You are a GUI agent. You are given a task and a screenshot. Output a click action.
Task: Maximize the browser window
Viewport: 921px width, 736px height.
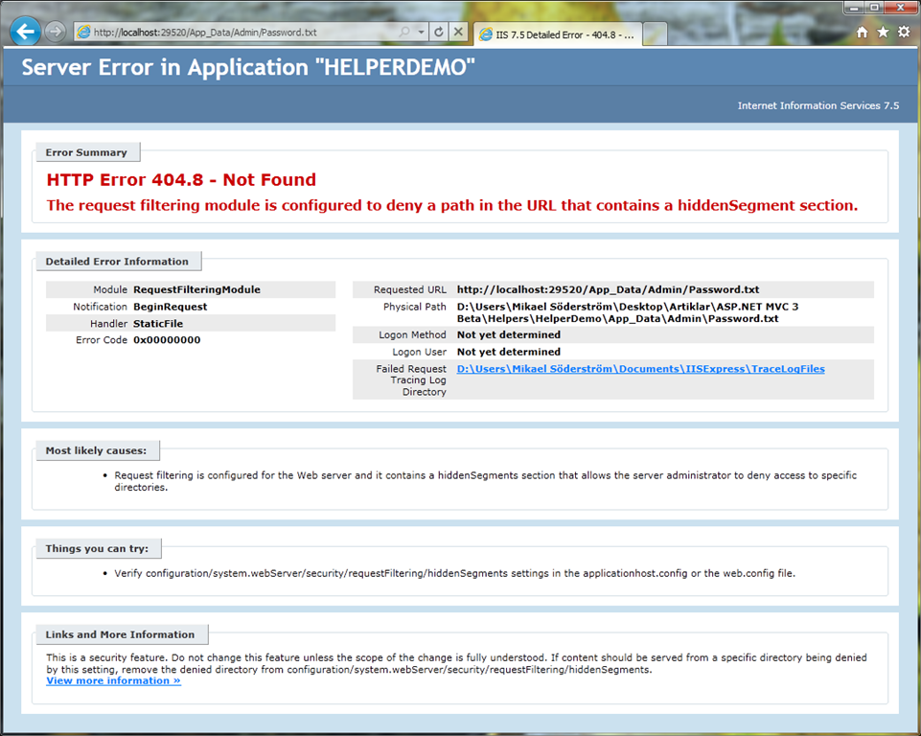874,8
